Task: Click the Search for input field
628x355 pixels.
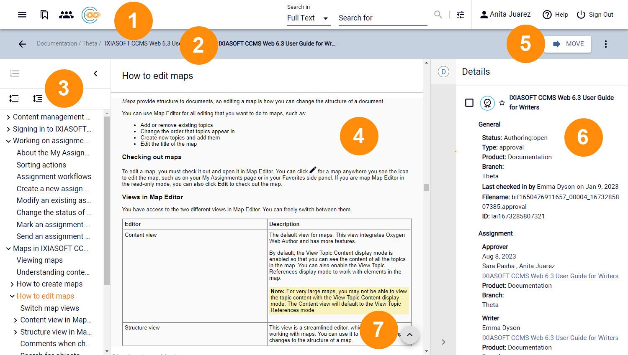Action: [x=383, y=18]
